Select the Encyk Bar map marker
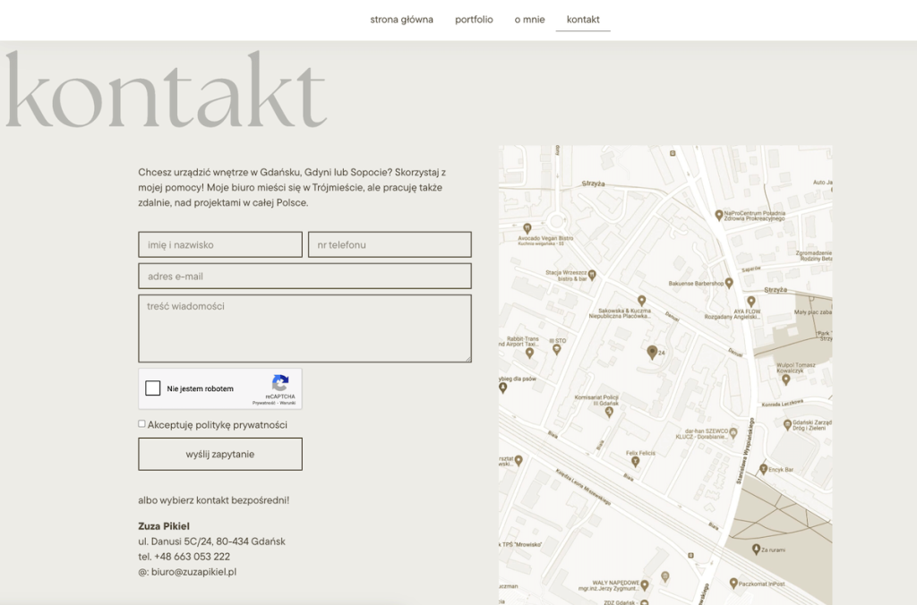This screenshot has height=605, width=917. coord(763,469)
